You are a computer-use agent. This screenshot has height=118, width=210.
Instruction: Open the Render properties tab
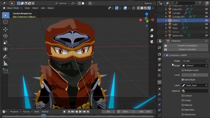tap(159, 54)
